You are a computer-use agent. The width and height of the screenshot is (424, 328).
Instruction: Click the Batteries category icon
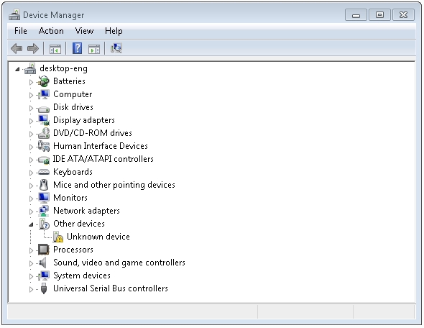(44, 81)
